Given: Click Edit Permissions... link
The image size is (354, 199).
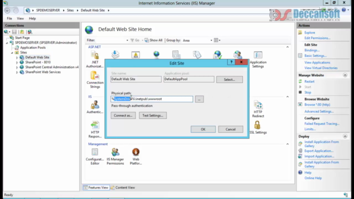Looking at the screenshot, I should tap(317, 38).
